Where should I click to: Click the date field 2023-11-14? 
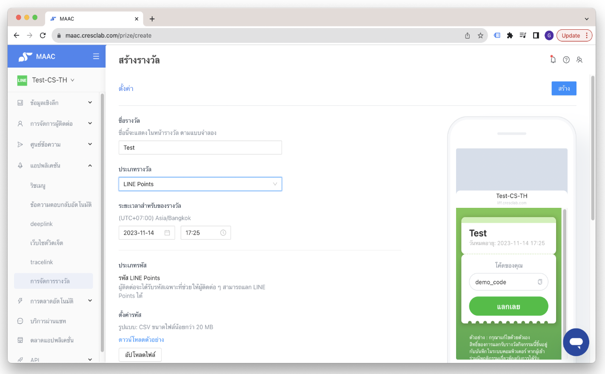tap(147, 233)
